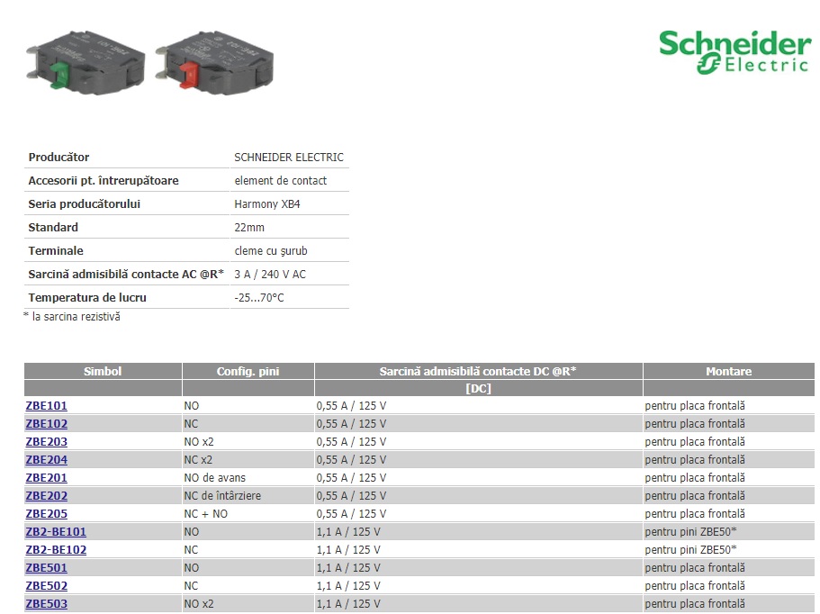The image size is (820, 614).
Task: Click 'NC' config in the ZBE502 row
Action: coord(191,586)
